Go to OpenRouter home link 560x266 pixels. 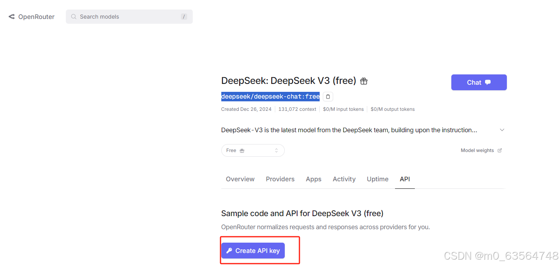(x=32, y=17)
